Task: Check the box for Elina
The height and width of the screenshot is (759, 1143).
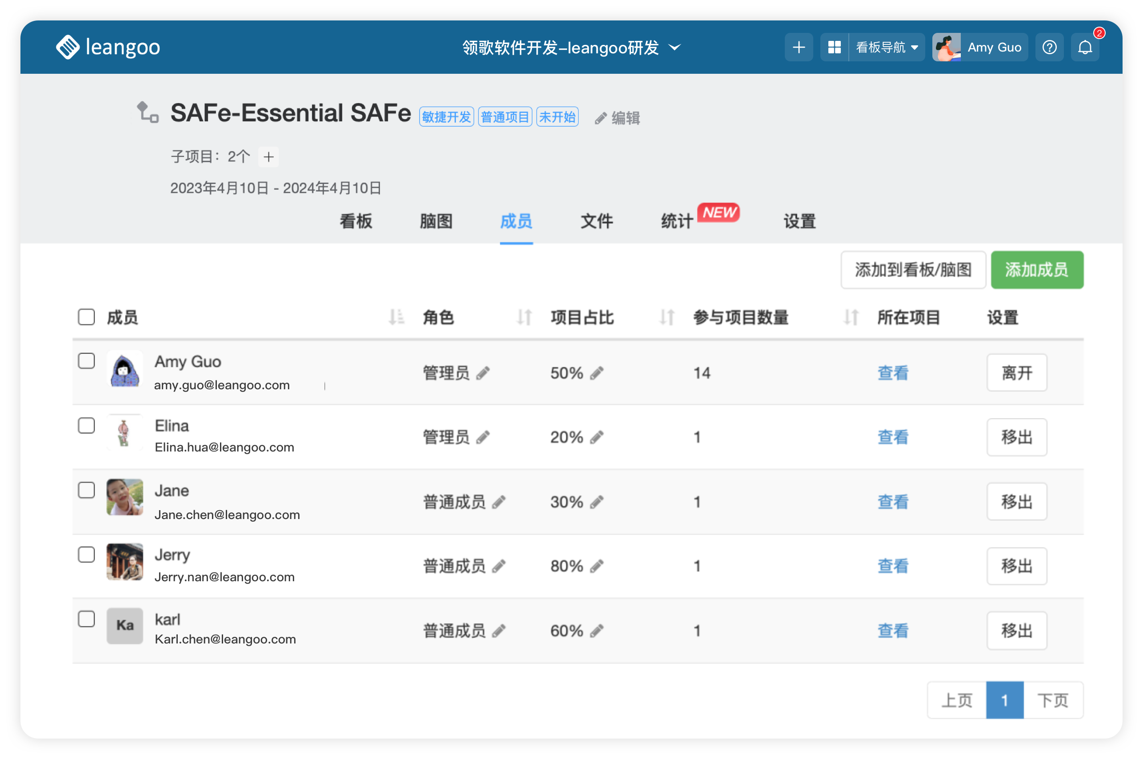Action: pos(86,425)
